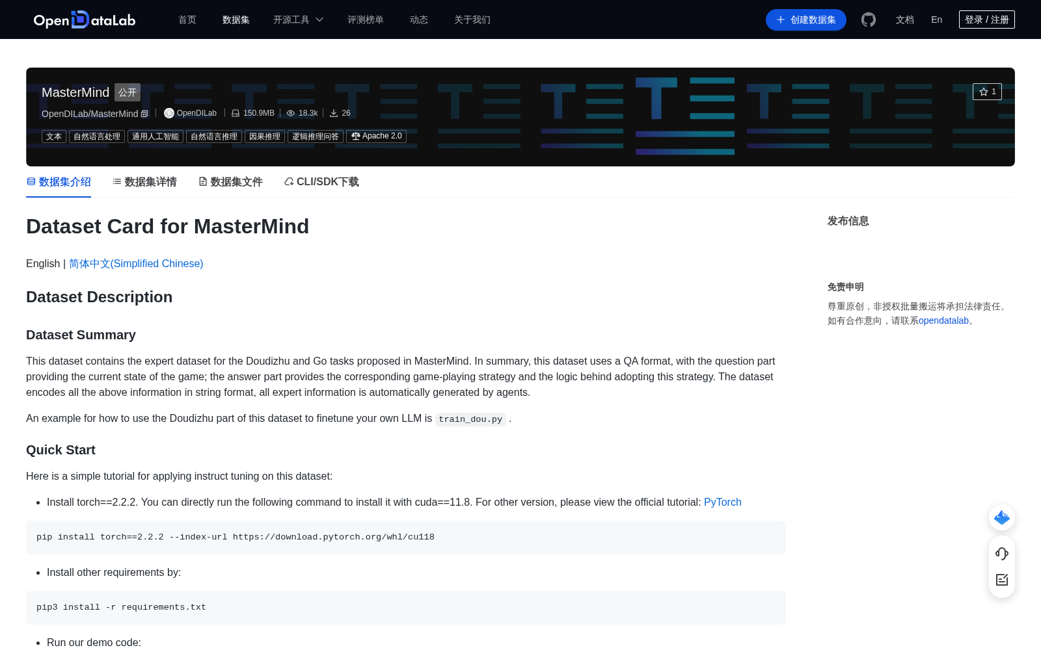Screen dimensions: 1041x650
Task: Copy the OpenDILab/MasterMind path icon
Action: pyautogui.click(x=144, y=114)
